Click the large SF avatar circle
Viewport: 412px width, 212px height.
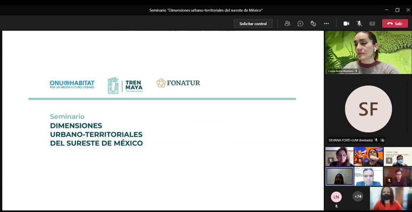[369, 109]
